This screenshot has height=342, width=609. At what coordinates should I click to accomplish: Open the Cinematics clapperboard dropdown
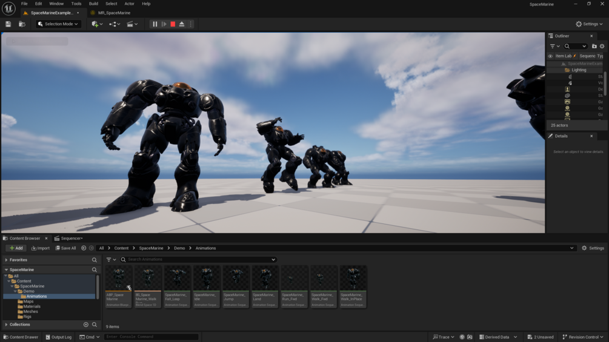tap(132, 24)
